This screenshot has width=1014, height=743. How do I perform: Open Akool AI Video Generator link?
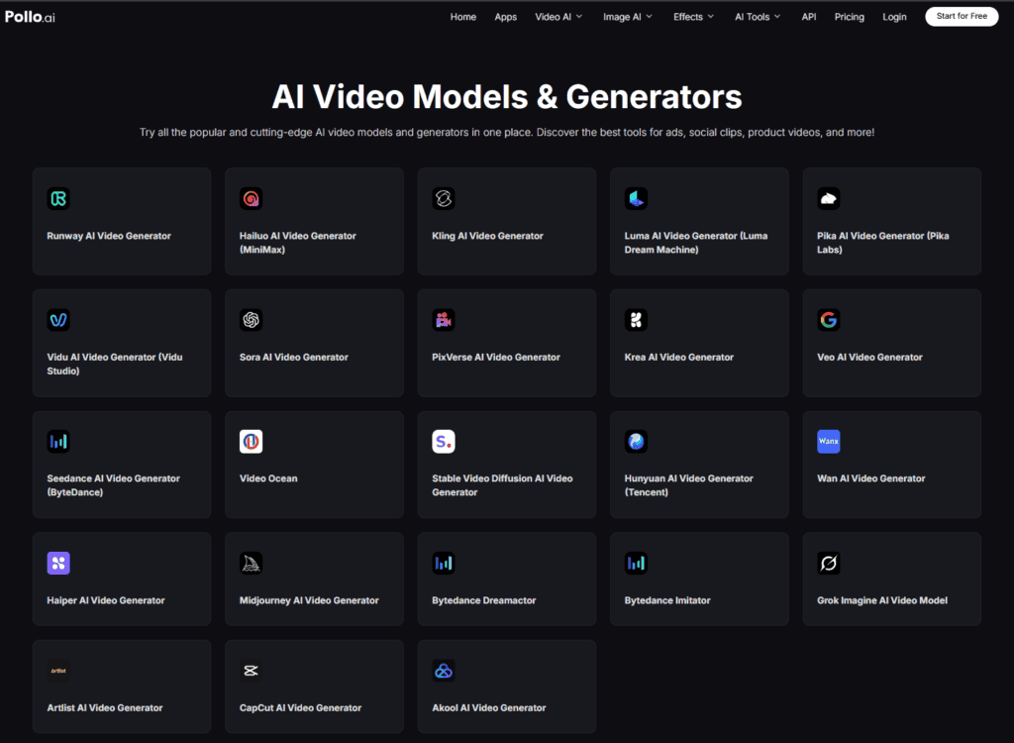coord(489,707)
